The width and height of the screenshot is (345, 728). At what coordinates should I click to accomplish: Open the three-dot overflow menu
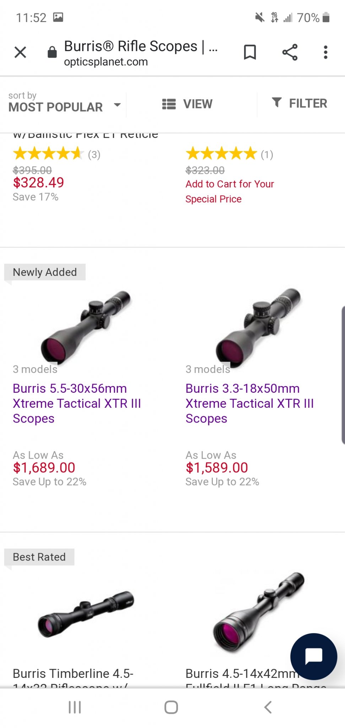(x=325, y=52)
